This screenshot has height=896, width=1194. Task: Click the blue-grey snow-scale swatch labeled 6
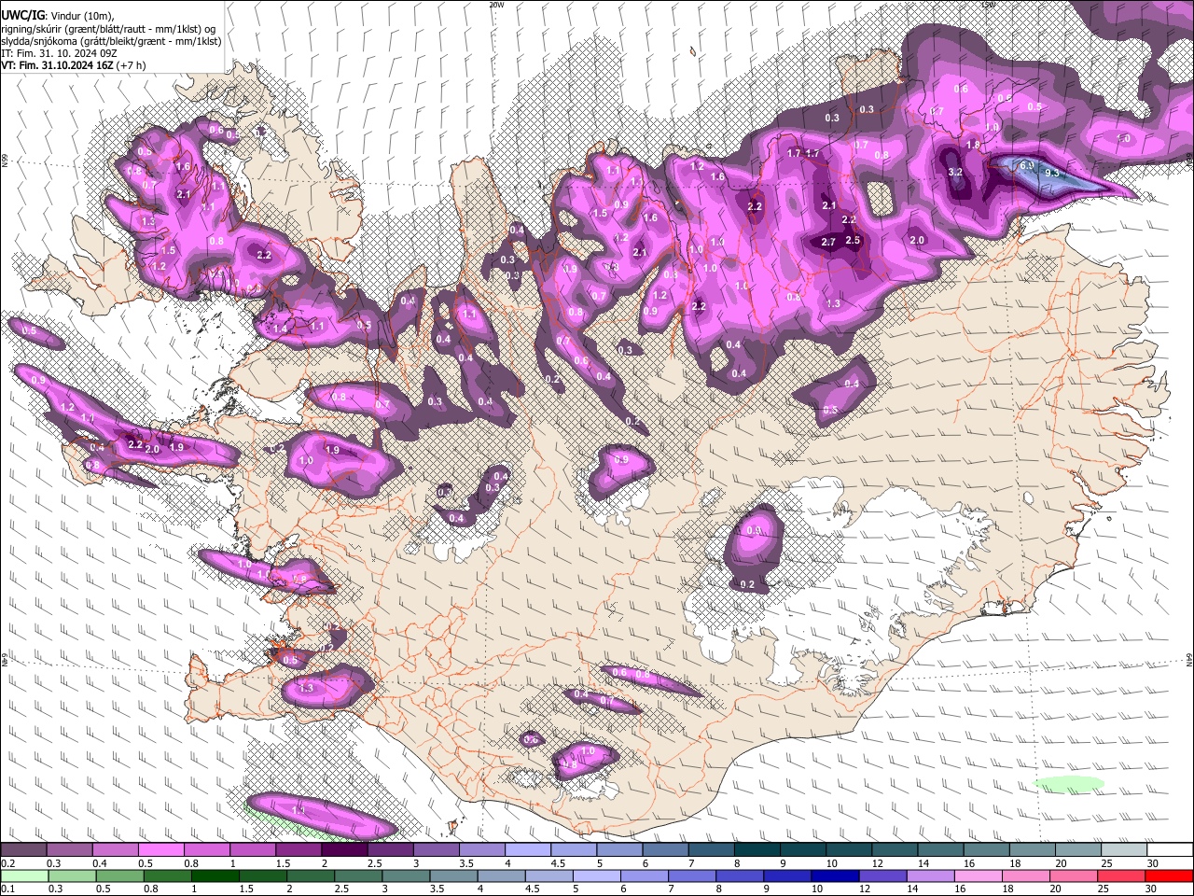point(665,850)
